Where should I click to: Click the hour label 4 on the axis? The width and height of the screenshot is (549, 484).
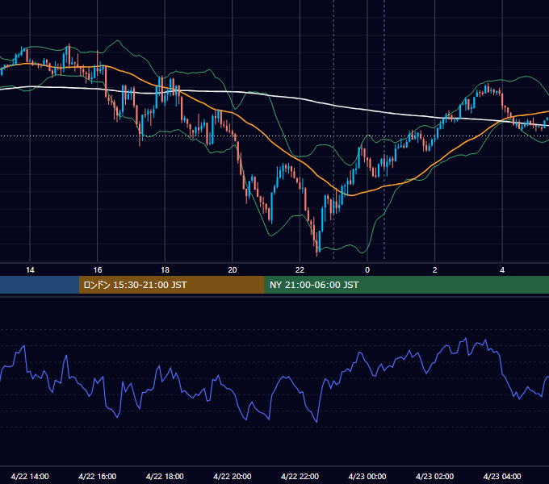point(502,270)
